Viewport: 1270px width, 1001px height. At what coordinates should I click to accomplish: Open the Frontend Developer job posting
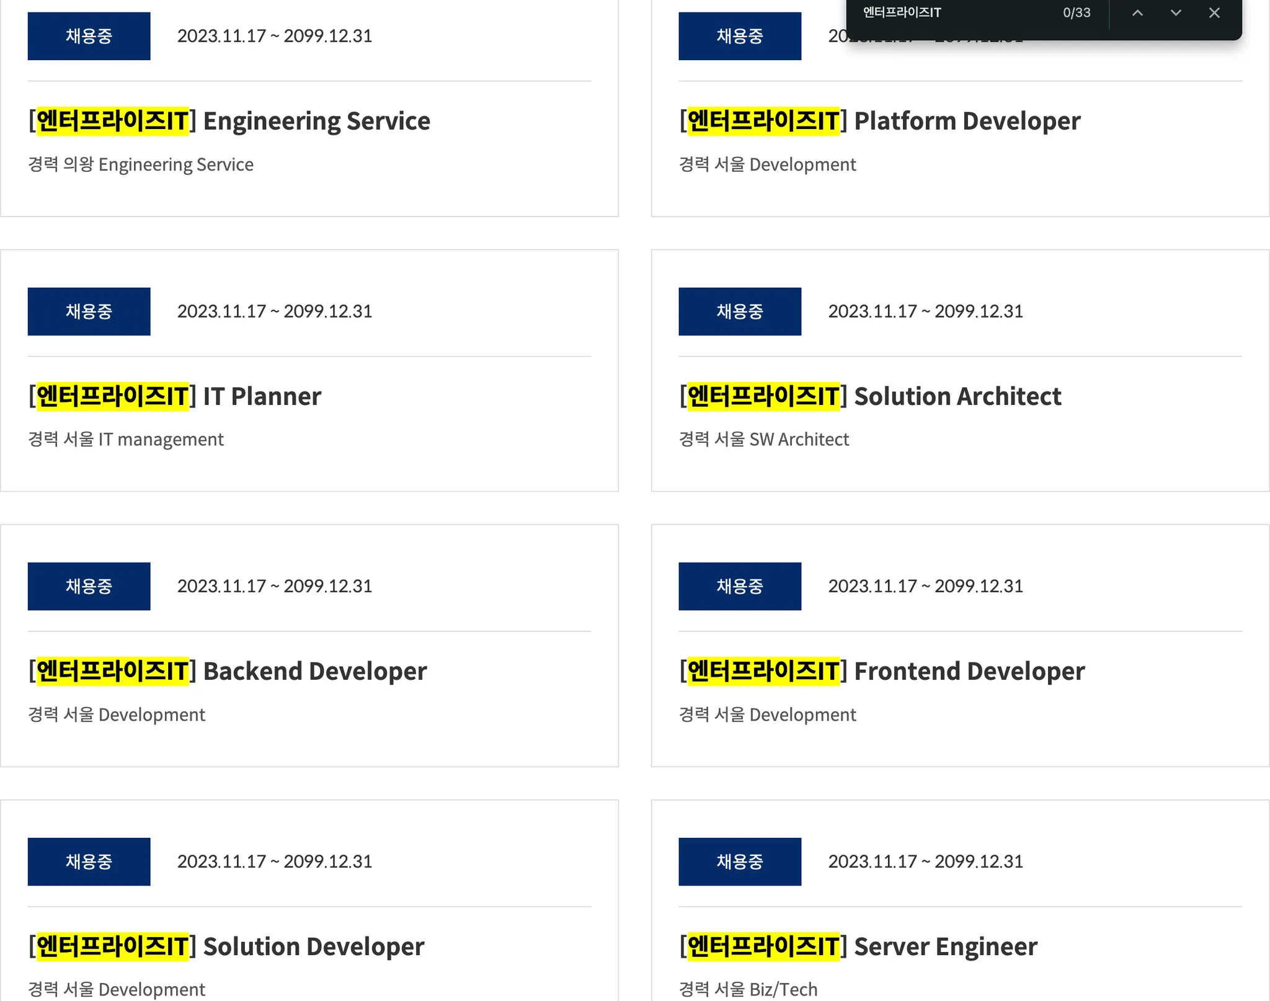882,671
